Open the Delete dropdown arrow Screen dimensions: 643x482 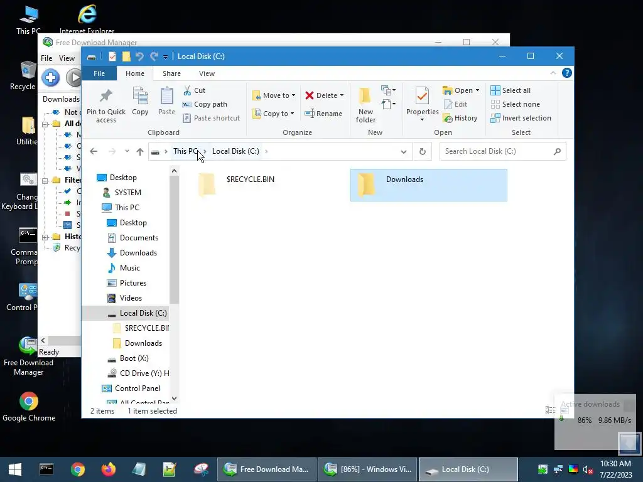point(342,95)
